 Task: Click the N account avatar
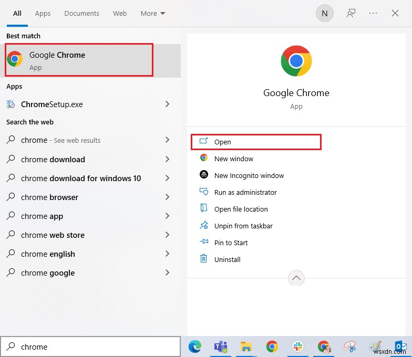(x=325, y=13)
